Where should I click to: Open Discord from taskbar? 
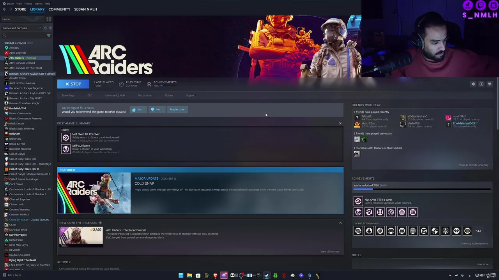click(x=224, y=275)
